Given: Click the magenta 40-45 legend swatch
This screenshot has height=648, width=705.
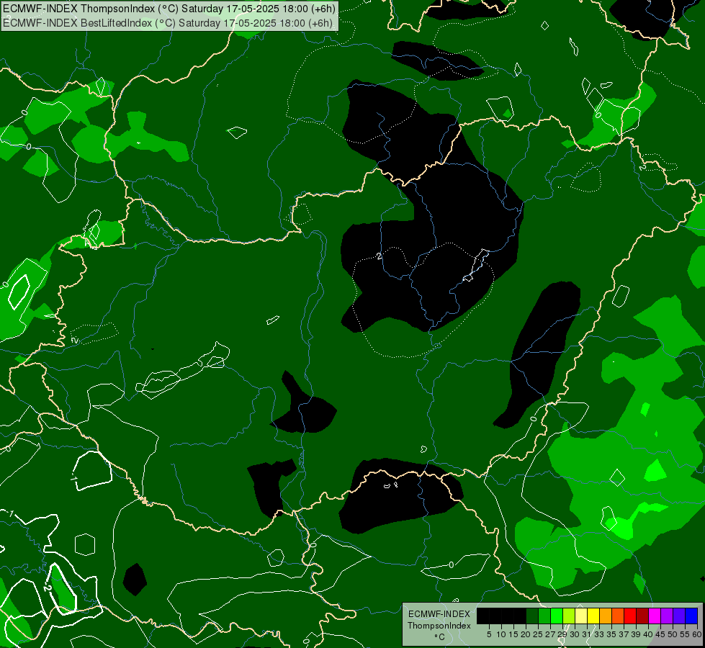Looking at the screenshot, I should (655, 616).
